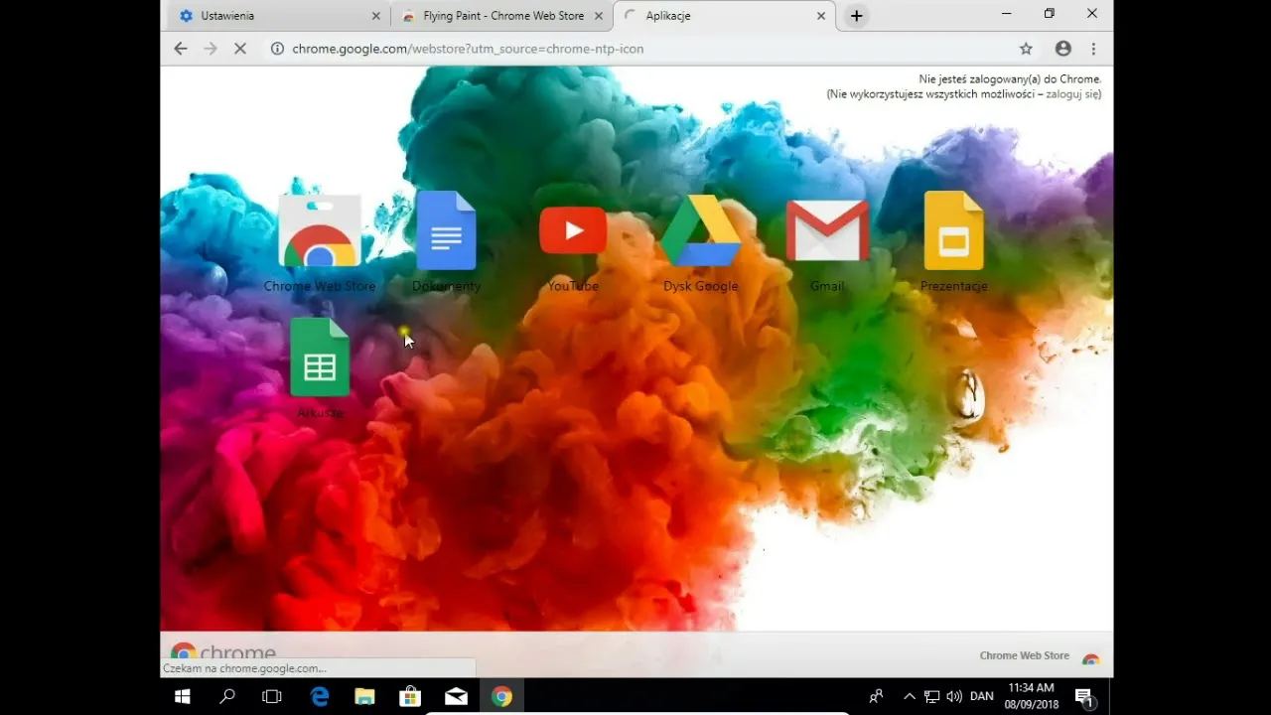The height and width of the screenshot is (715, 1271).
Task: Select the Aplikacje tab
Action: pyautogui.click(x=725, y=16)
